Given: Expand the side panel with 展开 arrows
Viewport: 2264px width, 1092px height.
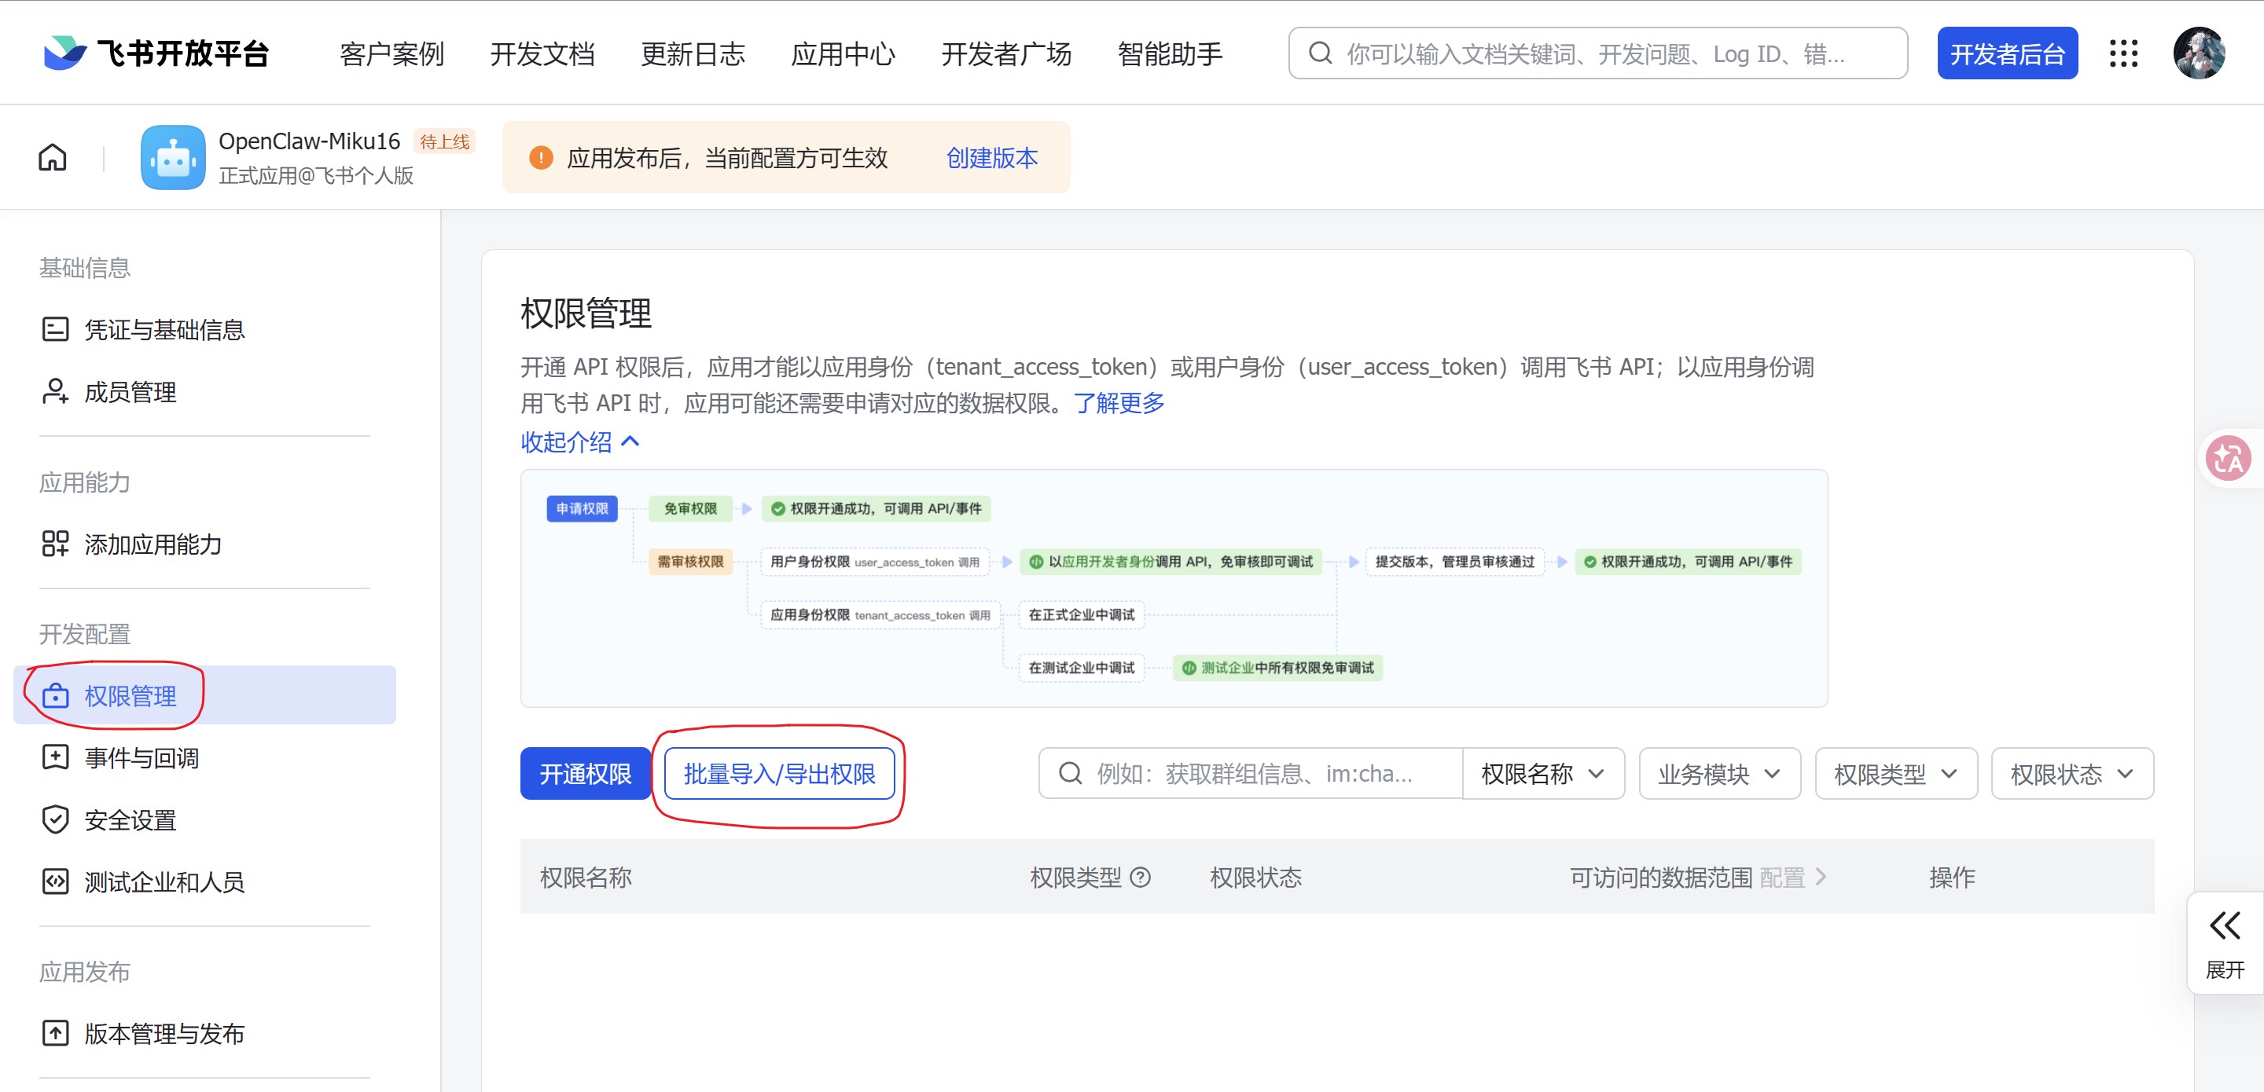Looking at the screenshot, I should [2225, 942].
